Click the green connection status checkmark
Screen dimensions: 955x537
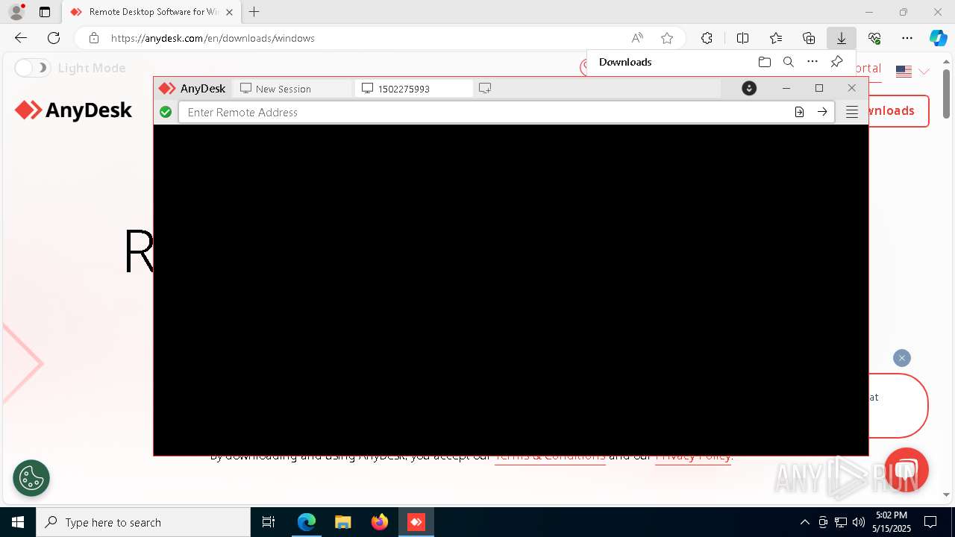(x=166, y=112)
